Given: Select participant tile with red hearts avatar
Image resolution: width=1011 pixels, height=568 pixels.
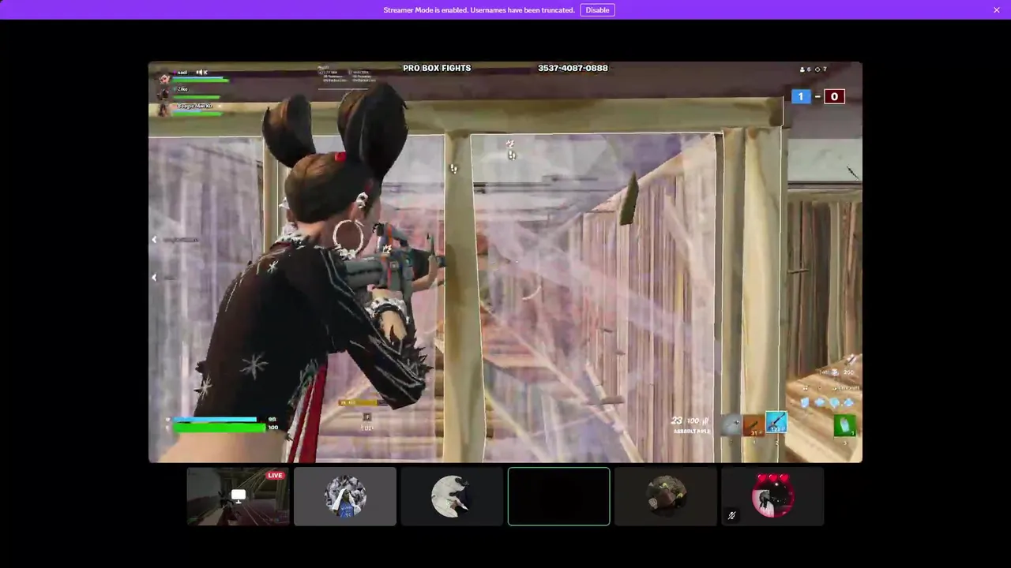Looking at the screenshot, I should pos(772,496).
